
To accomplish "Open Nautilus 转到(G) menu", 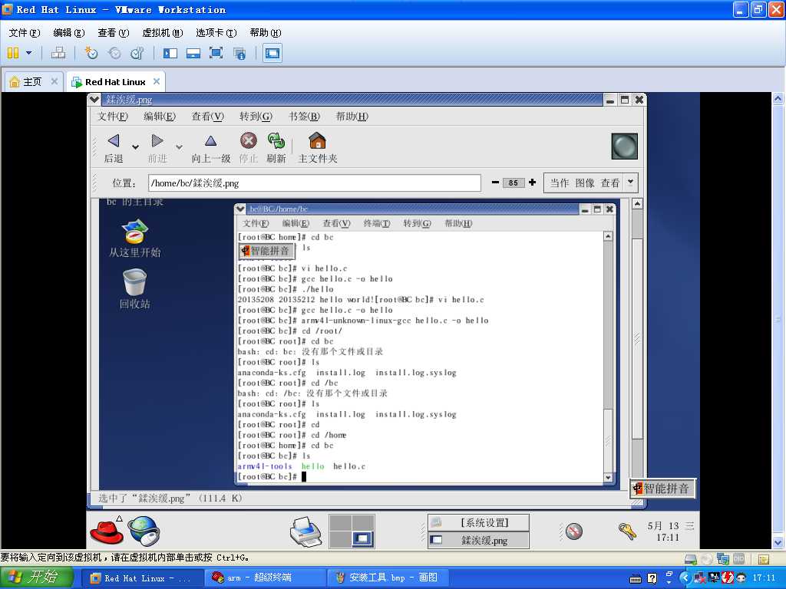I will click(256, 117).
